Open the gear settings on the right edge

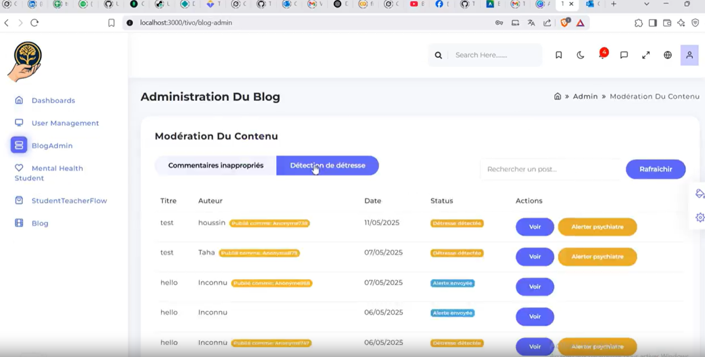700,217
